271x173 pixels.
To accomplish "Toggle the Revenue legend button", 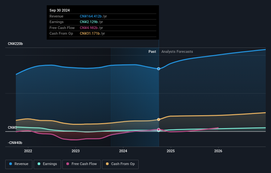I will pos(19,164).
